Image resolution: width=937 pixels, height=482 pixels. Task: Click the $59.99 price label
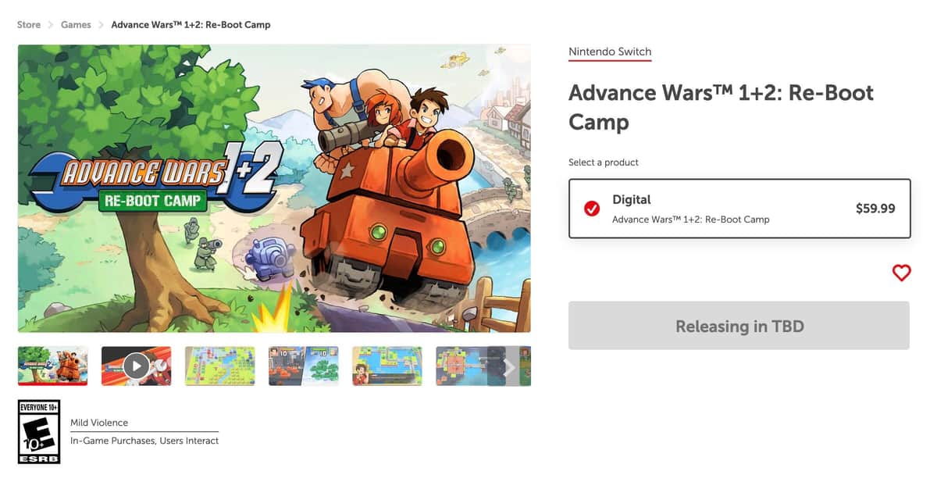coord(875,209)
